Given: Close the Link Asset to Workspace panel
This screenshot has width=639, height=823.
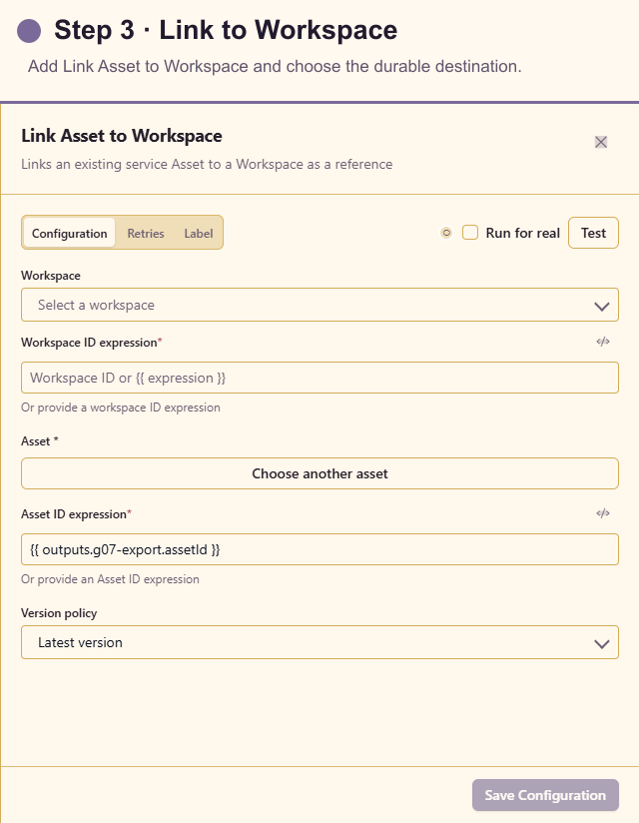Looking at the screenshot, I should (x=601, y=142).
